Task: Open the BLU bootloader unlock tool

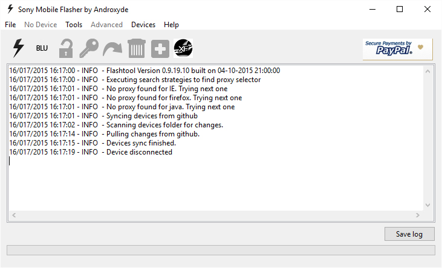Action: [42, 48]
